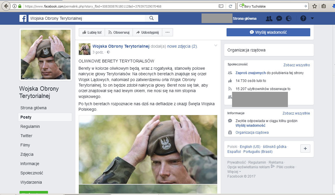335x195 pixels.
Task: Open the page profile picture in sidebar
Action: tap(45, 54)
